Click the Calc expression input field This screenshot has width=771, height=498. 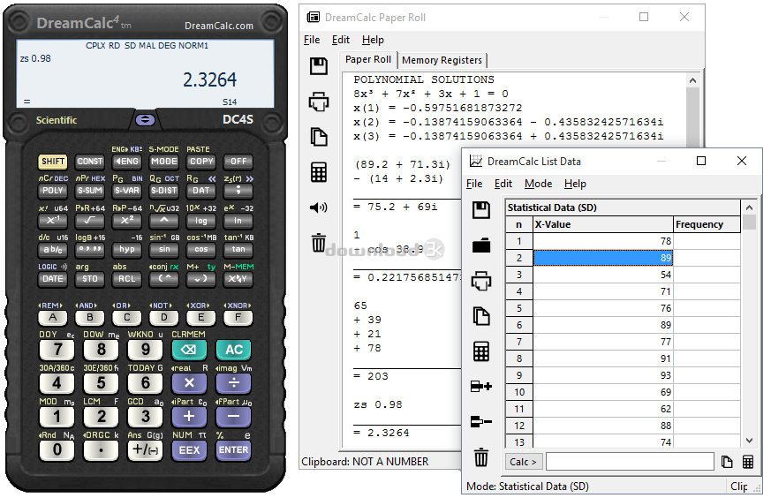coord(630,462)
